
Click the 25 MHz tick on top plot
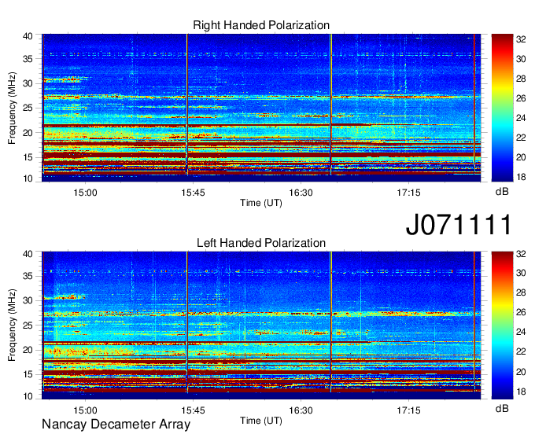[x=28, y=108]
